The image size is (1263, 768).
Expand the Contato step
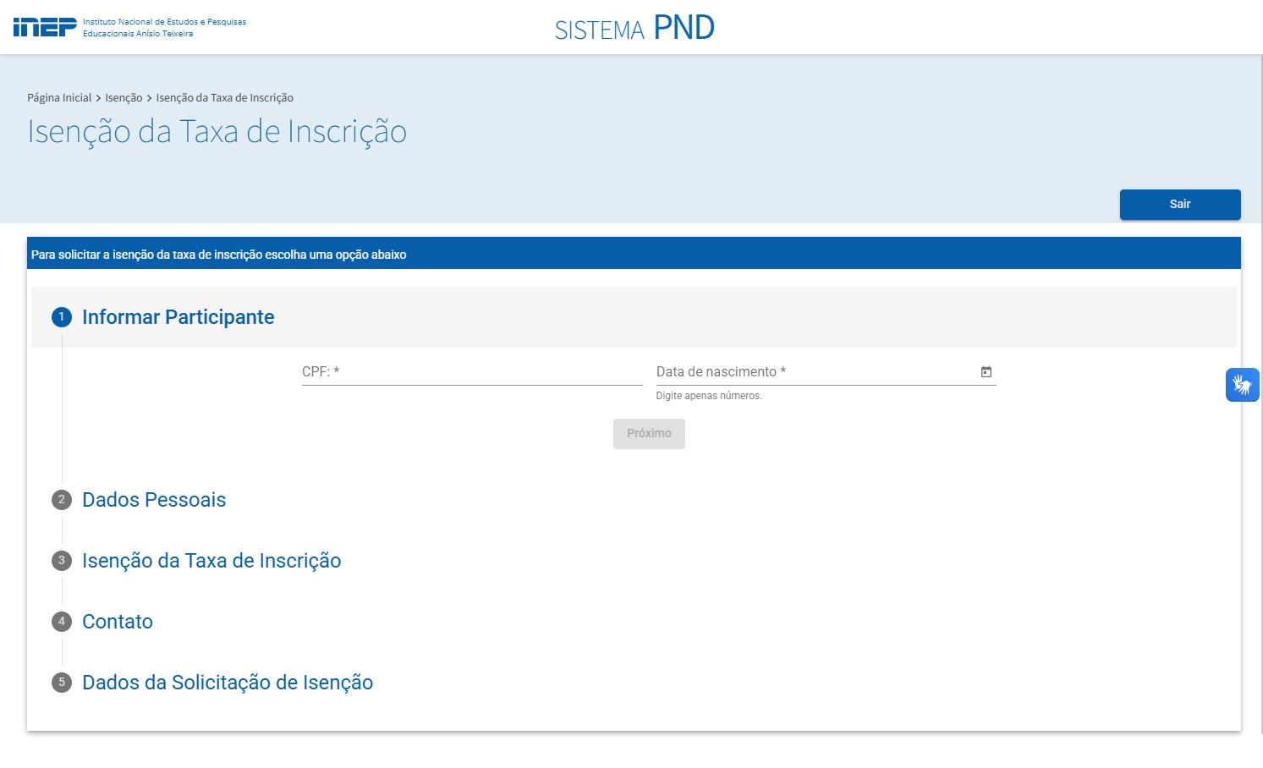[118, 622]
